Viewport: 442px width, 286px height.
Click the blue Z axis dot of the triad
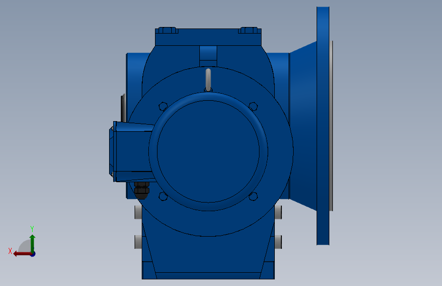coord(33,254)
